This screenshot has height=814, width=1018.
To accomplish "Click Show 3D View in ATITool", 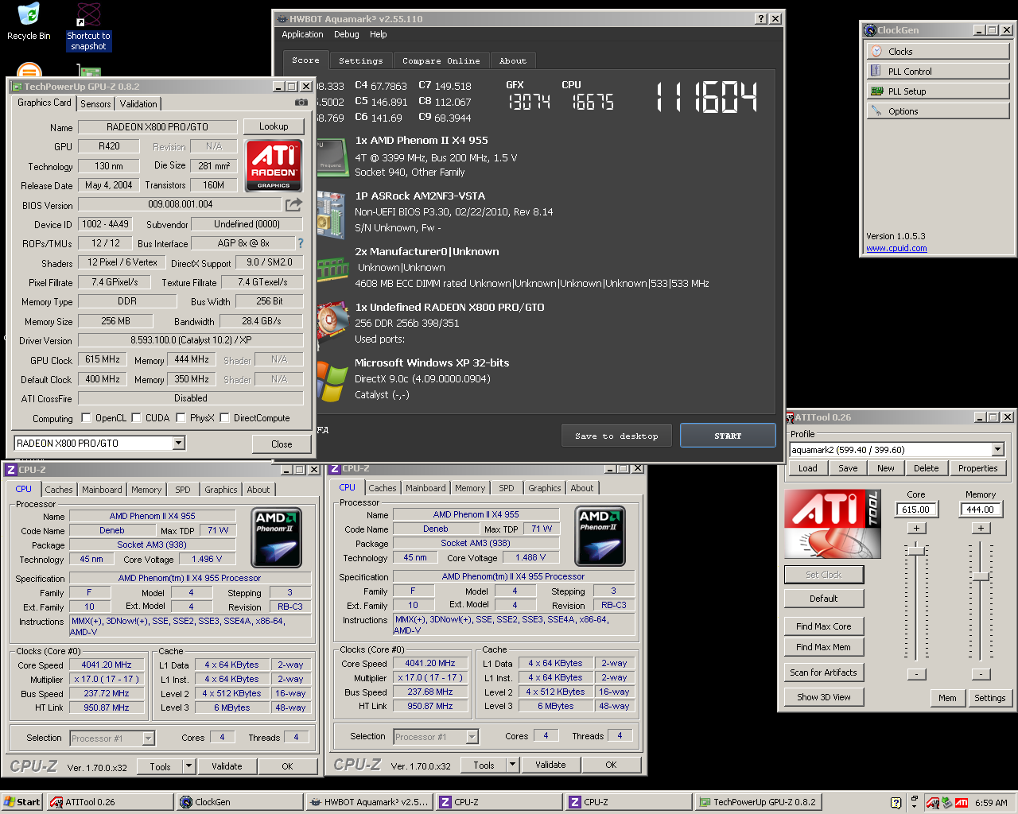I will coord(824,697).
